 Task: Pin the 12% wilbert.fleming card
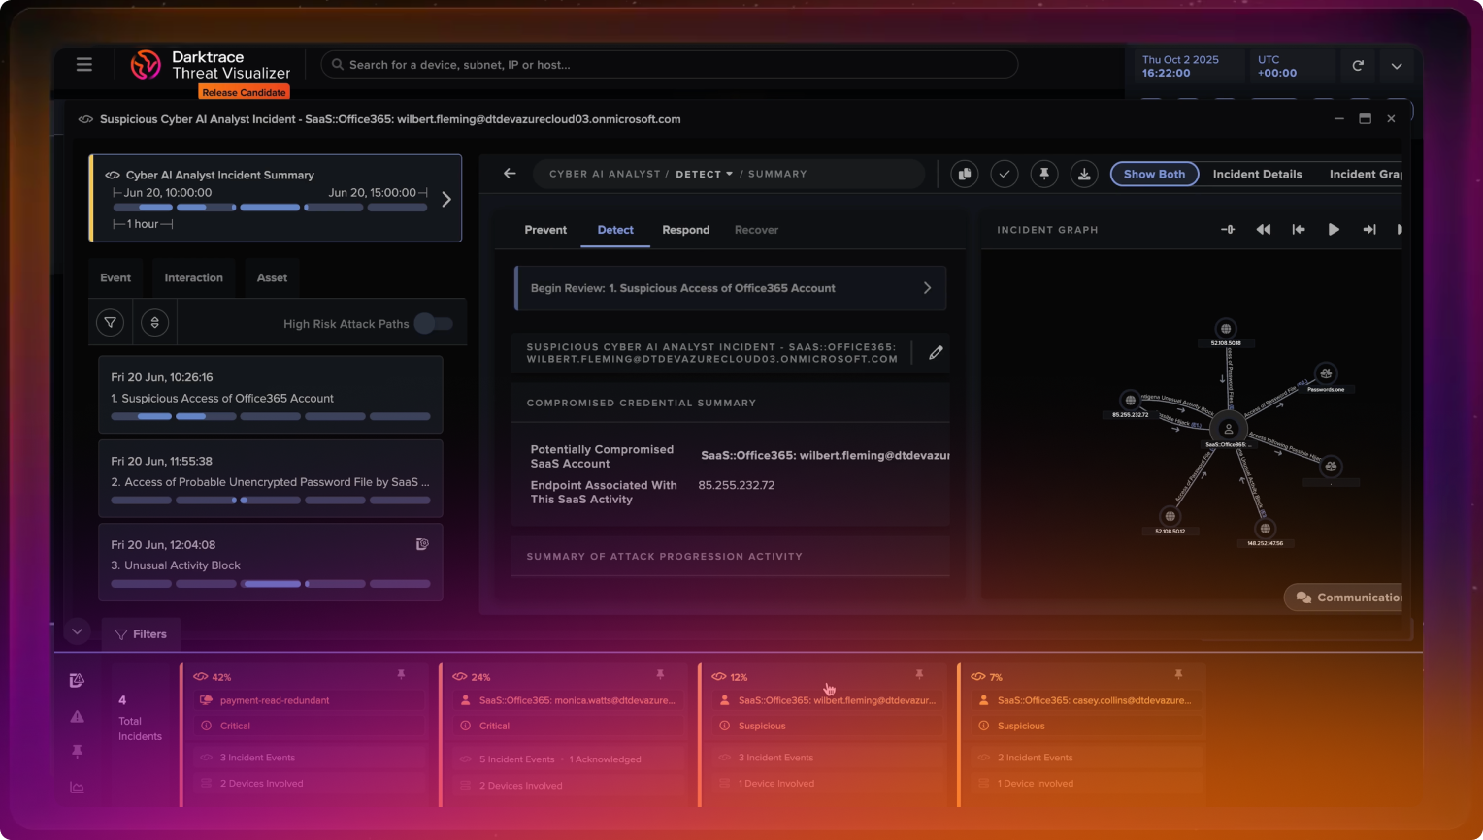919,674
